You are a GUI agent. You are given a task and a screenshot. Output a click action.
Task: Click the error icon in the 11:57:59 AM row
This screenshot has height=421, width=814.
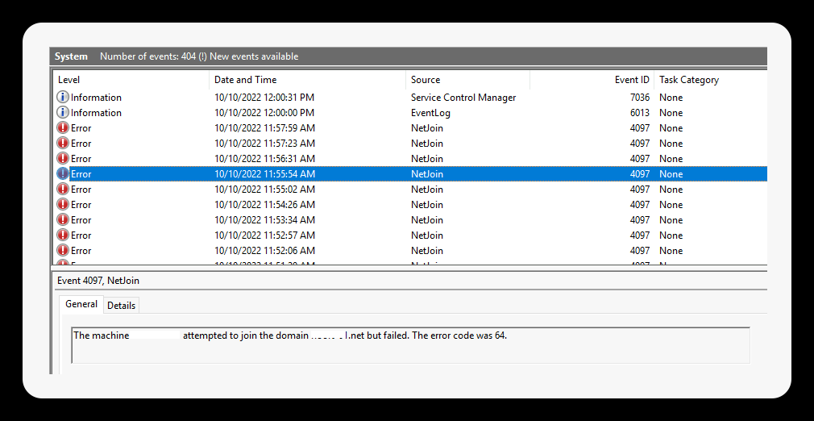(x=62, y=128)
